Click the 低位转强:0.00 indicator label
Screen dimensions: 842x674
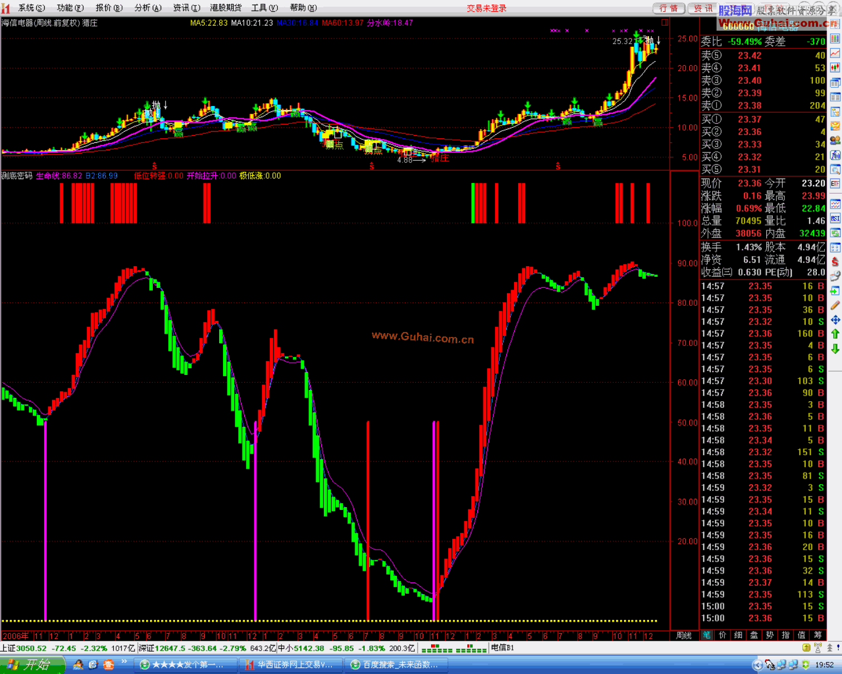tap(158, 176)
